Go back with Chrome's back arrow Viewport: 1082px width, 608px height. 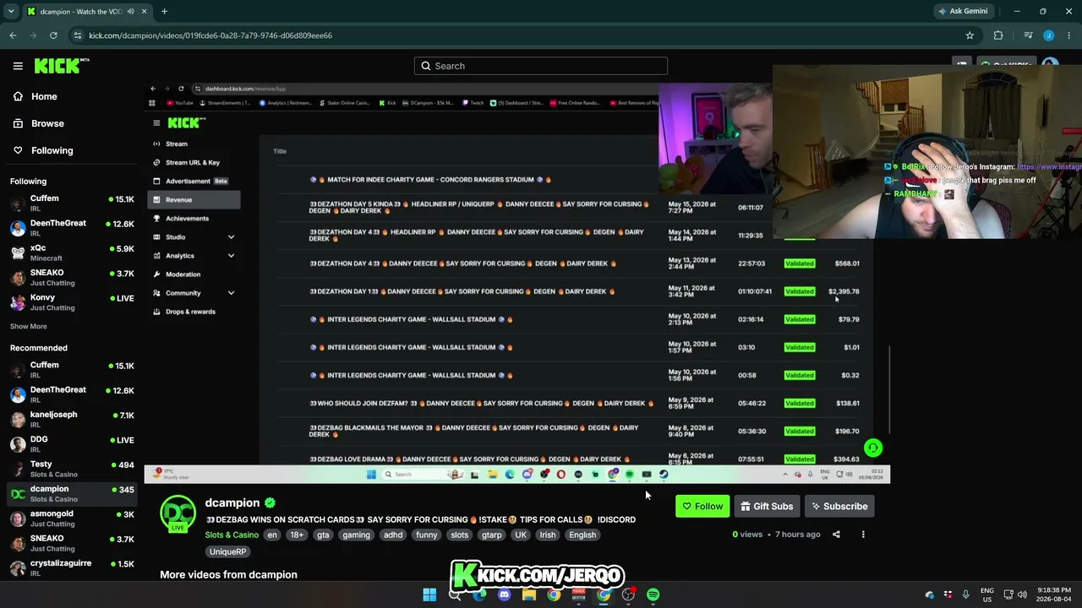coord(13,35)
